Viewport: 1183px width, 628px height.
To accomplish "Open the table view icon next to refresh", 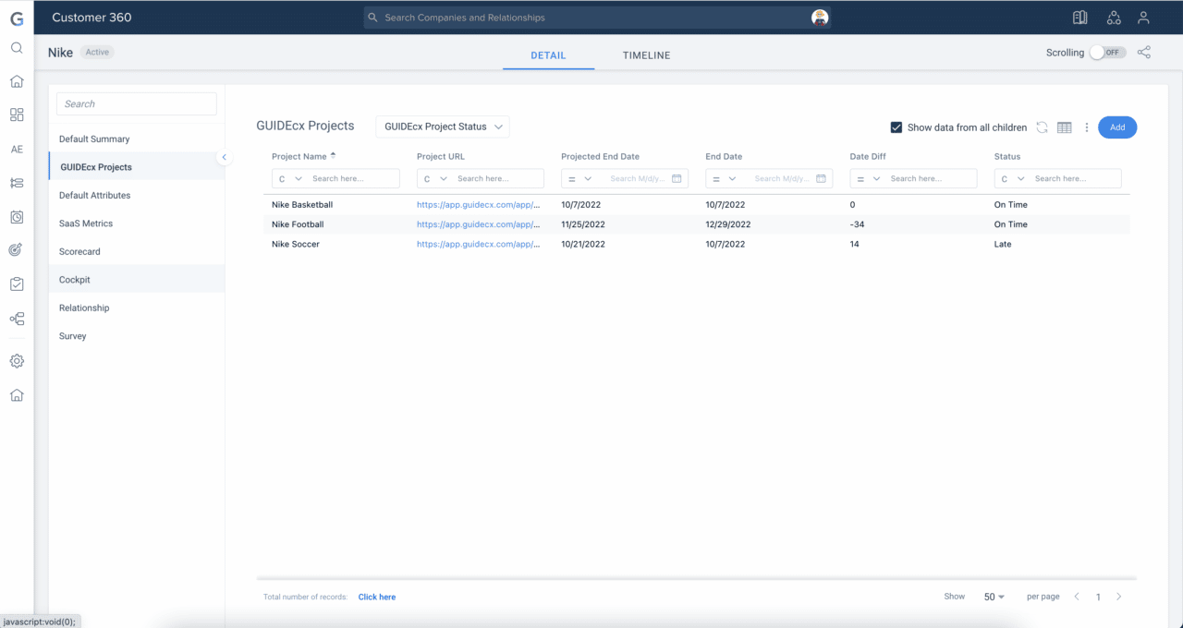I will [1063, 127].
